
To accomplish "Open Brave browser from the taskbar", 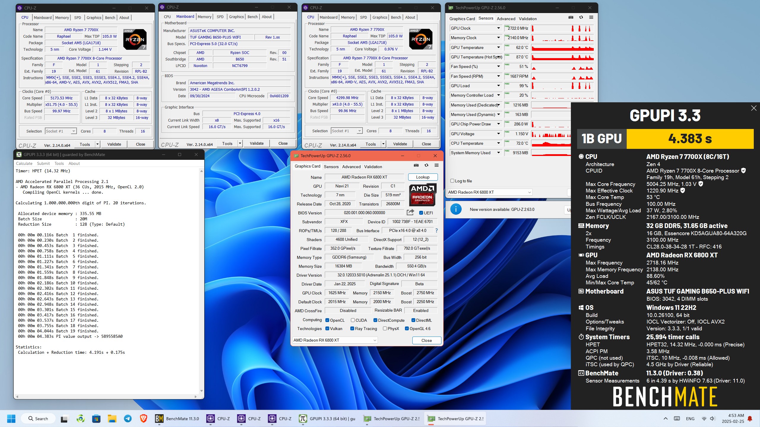I will [x=144, y=419].
